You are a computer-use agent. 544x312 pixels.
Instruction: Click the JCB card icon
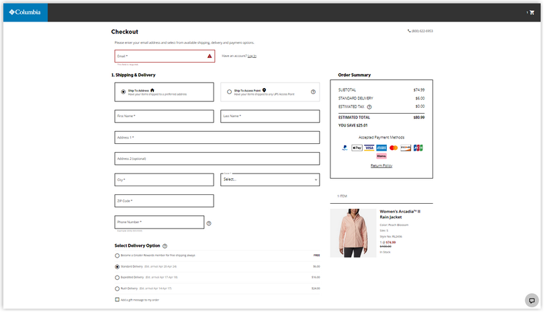(418, 148)
